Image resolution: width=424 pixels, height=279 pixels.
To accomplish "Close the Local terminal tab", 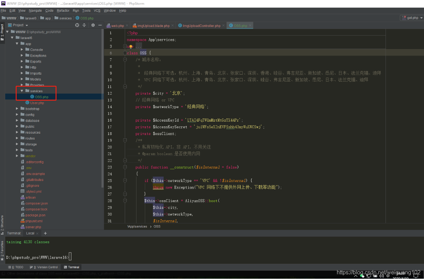I will click(38, 233).
